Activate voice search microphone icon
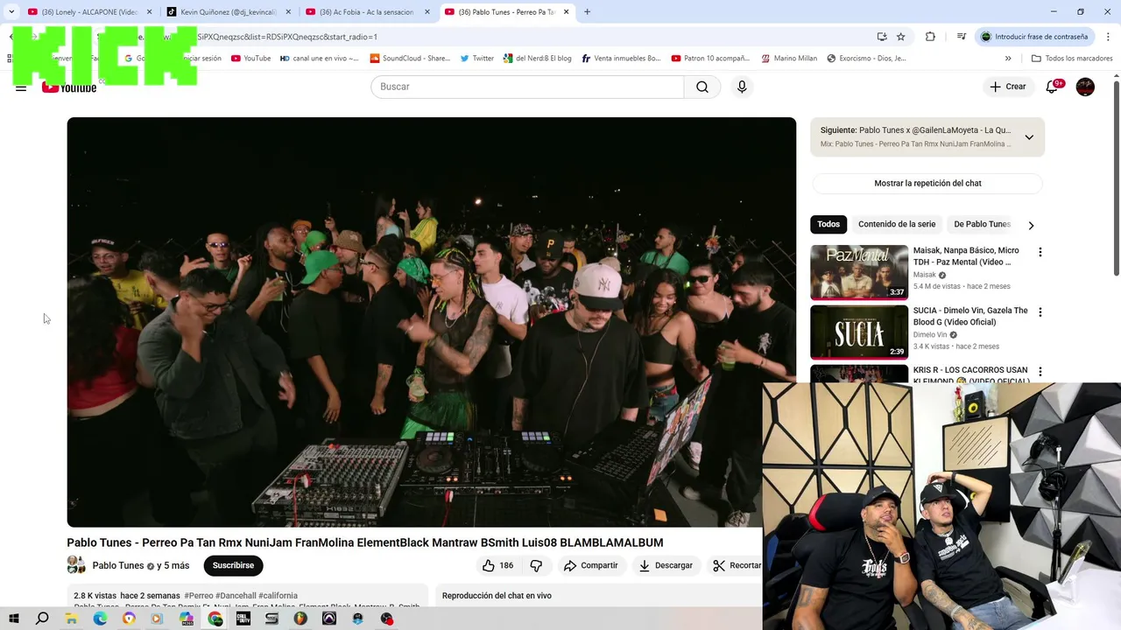This screenshot has height=630, width=1121. 742,87
